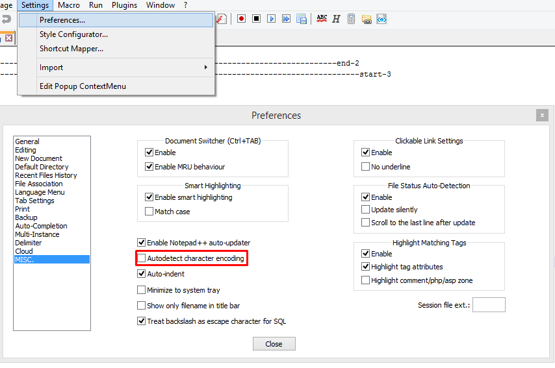
Task: Run macro multiple times icon
Action: tap(286, 19)
